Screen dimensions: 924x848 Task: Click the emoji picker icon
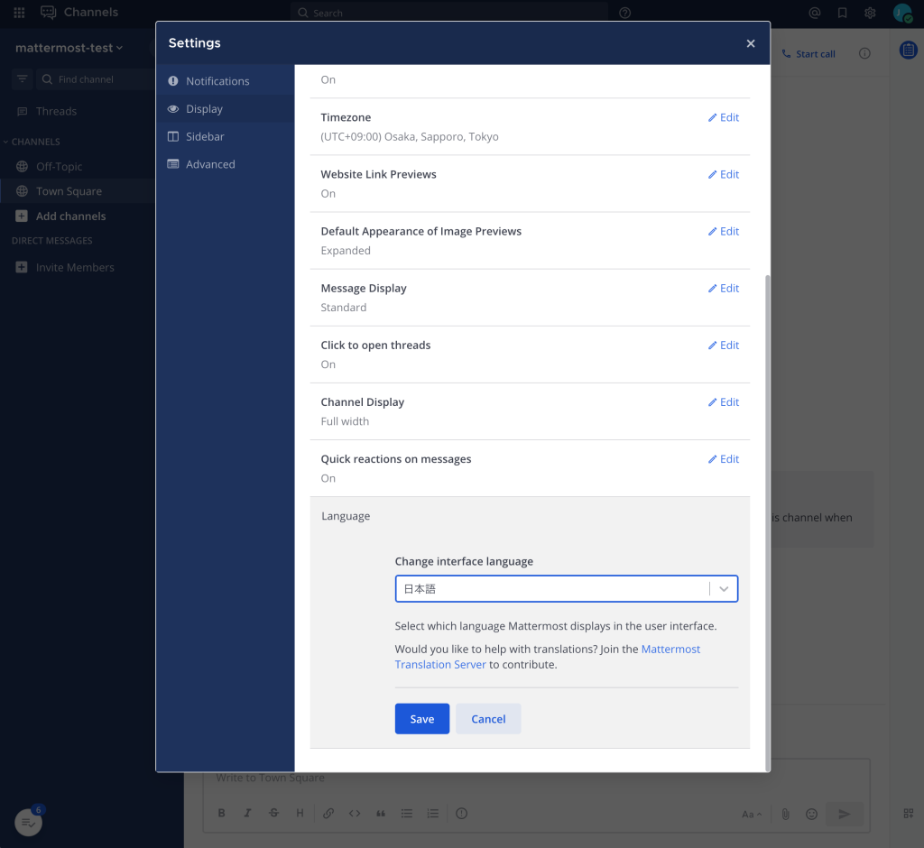click(811, 814)
